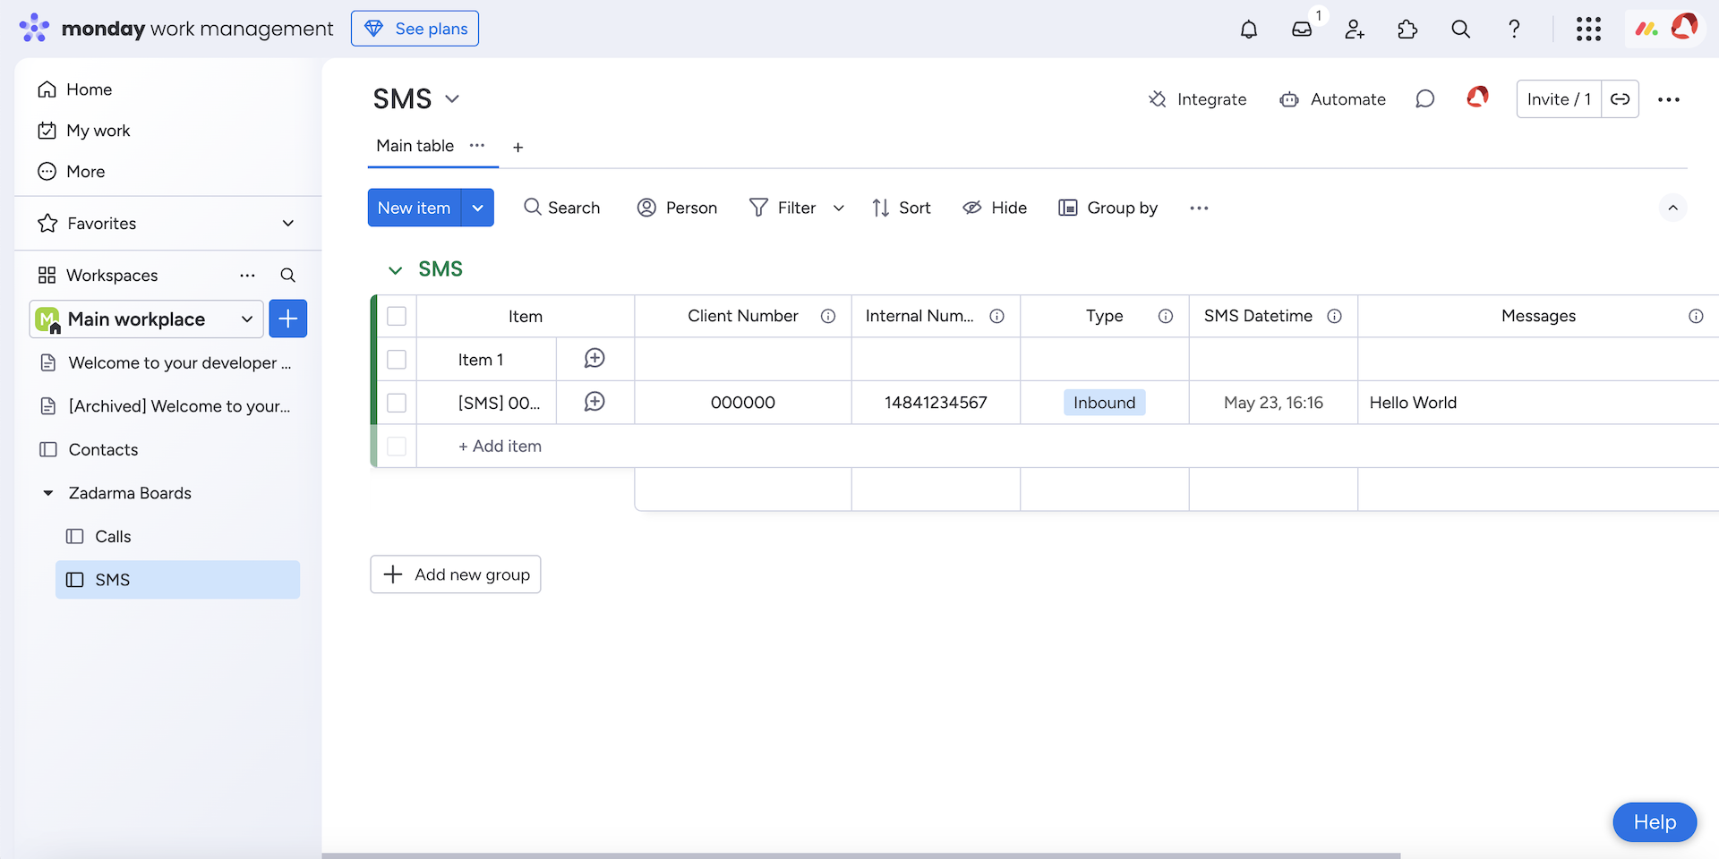Open Group by options
Screen dimensions: 1719x859
(x=1108, y=208)
